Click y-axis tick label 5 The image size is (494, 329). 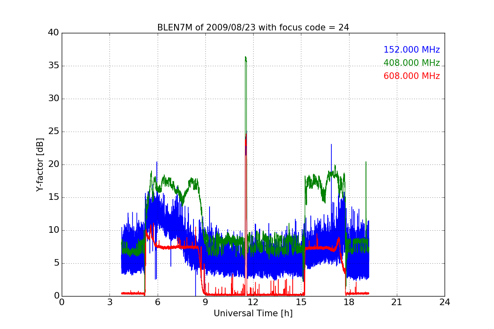[x=56, y=263]
